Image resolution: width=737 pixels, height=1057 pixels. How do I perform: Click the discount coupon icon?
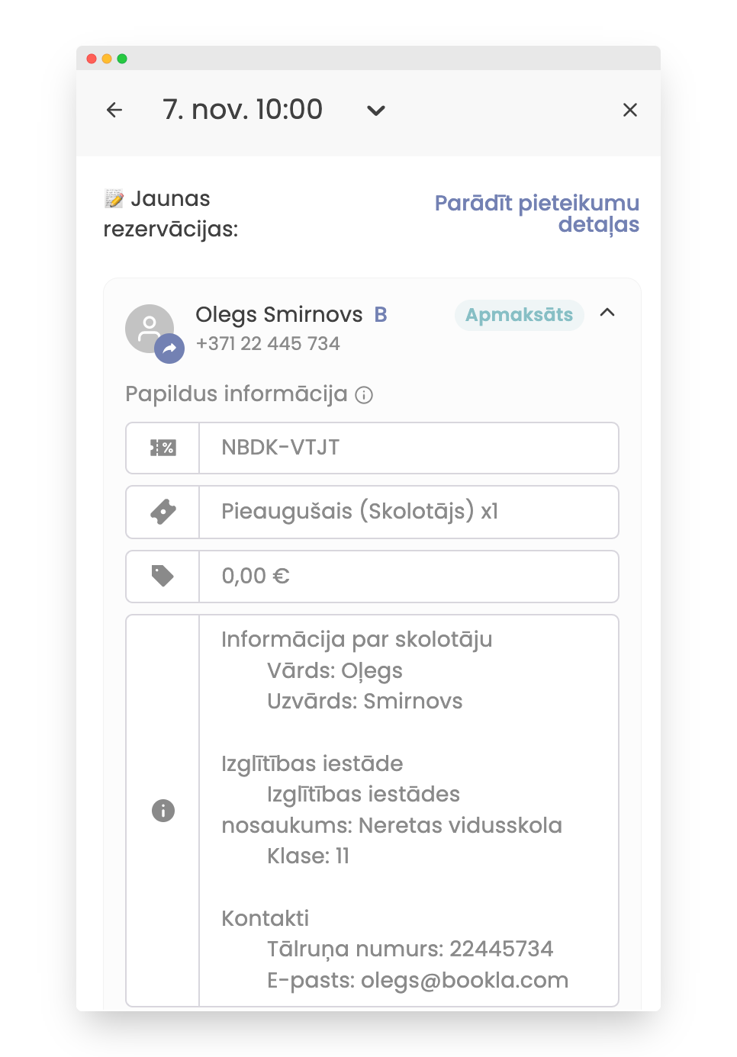coord(163,448)
